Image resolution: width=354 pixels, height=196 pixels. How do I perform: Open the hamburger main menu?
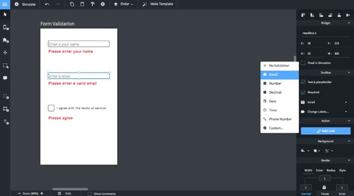(x=5, y=4)
